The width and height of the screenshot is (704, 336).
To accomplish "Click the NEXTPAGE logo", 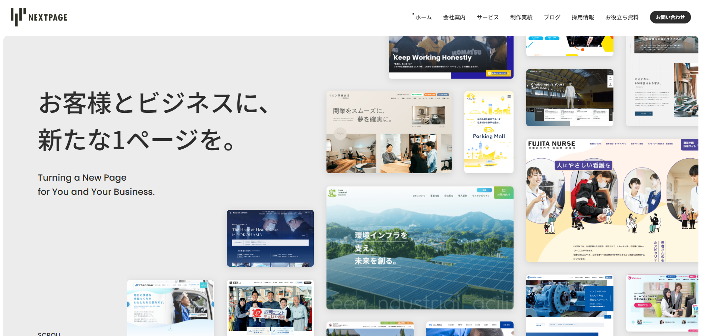I will pyautogui.click(x=39, y=17).
